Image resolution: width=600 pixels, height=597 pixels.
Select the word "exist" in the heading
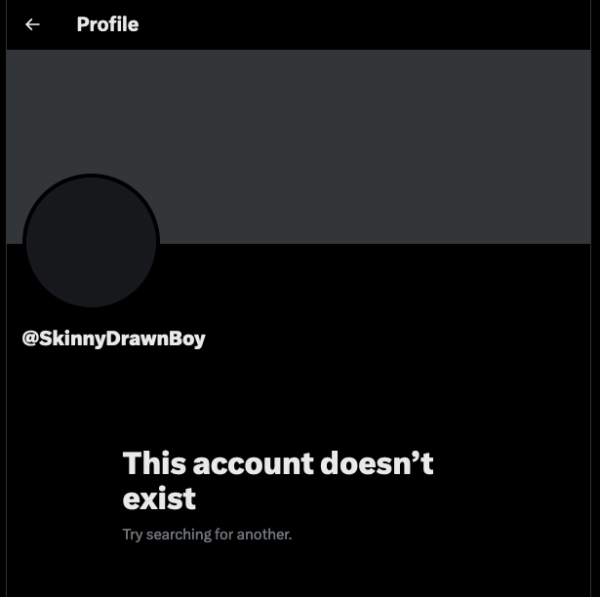(159, 498)
